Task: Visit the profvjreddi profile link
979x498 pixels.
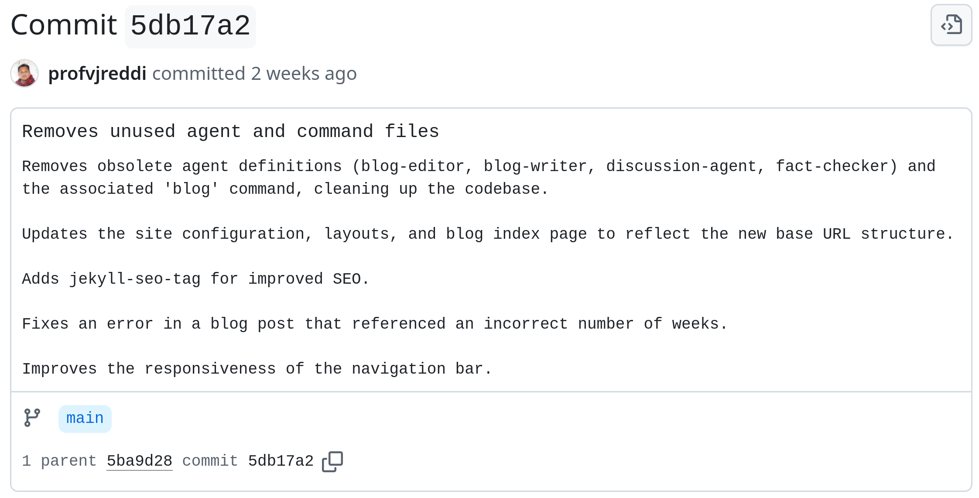Action: click(x=97, y=73)
